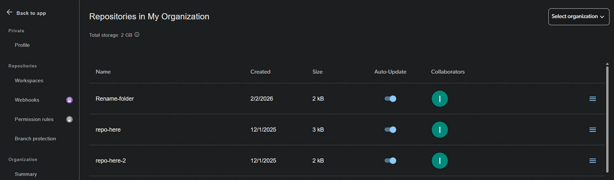Toggle Auto-Update for repo-here-2
The width and height of the screenshot is (614, 180).
[x=390, y=161]
